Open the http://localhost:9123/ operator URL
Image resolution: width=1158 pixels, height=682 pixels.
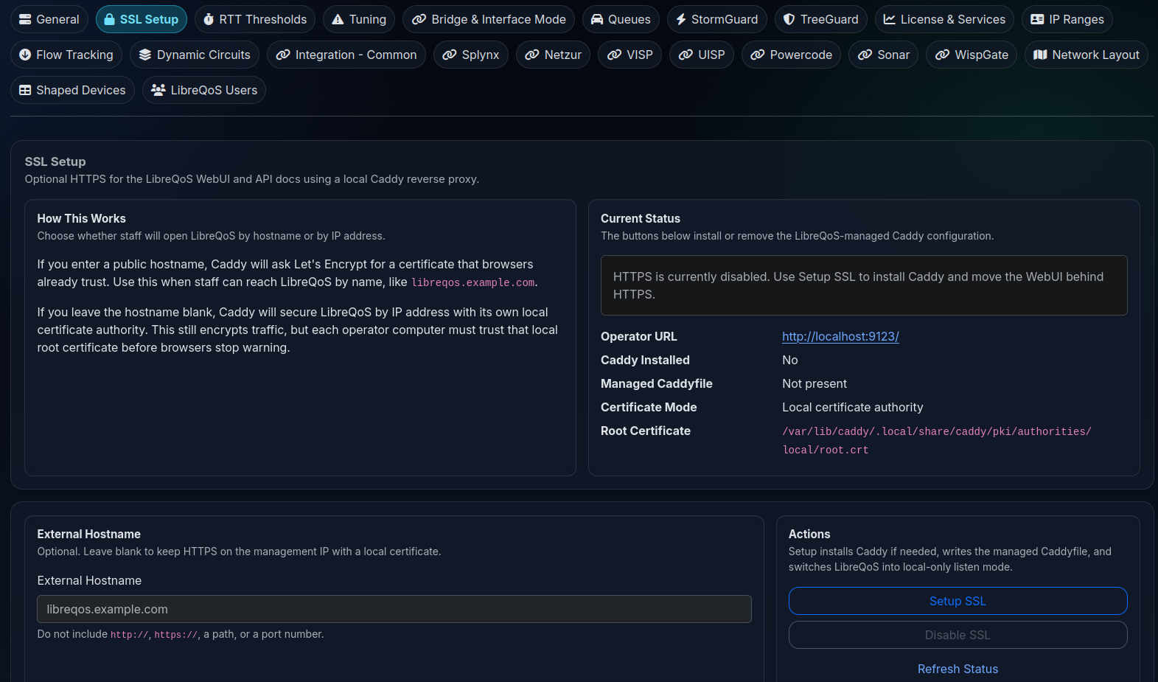click(840, 336)
